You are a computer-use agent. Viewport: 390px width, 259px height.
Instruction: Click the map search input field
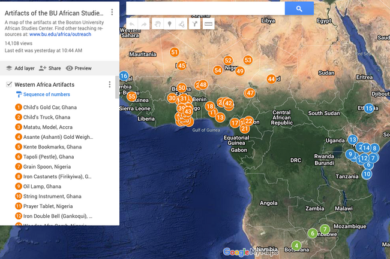pos(205,9)
